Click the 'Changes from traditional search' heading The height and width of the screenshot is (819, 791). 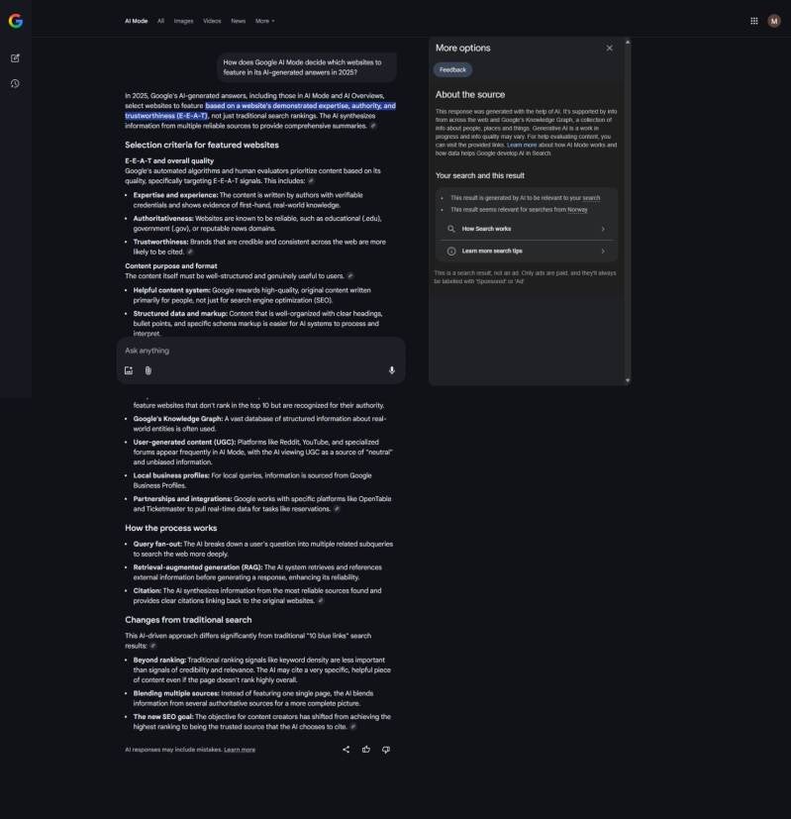(x=188, y=620)
